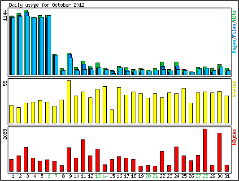Click day 1 on the x-axis

[13, 176]
